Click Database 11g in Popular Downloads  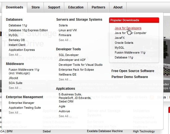coord(124,57)
